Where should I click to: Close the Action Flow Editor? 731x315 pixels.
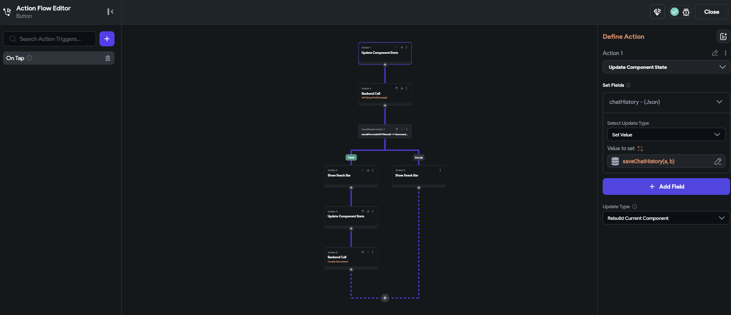point(711,12)
